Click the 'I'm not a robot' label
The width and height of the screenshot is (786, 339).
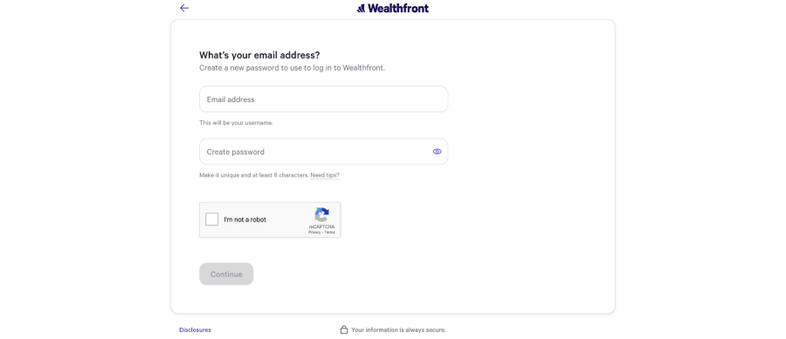pyautogui.click(x=245, y=220)
